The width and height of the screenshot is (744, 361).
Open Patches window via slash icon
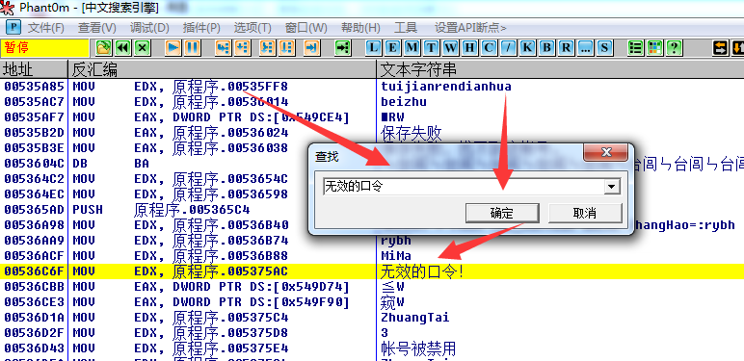[x=508, y=47]
